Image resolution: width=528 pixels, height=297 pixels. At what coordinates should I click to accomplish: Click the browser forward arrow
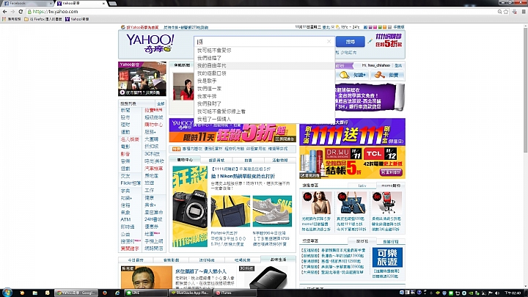(12, 12)
